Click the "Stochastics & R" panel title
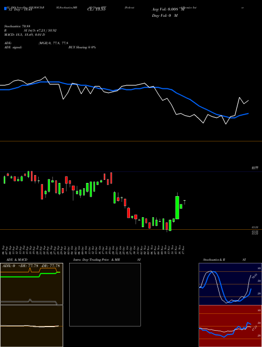The height and width of the screenshot is (347, 262). (x=214, y=260)
